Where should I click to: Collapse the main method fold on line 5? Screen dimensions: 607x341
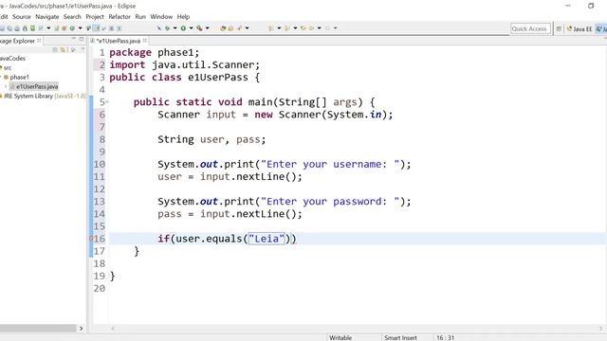[x=107, y=102]
